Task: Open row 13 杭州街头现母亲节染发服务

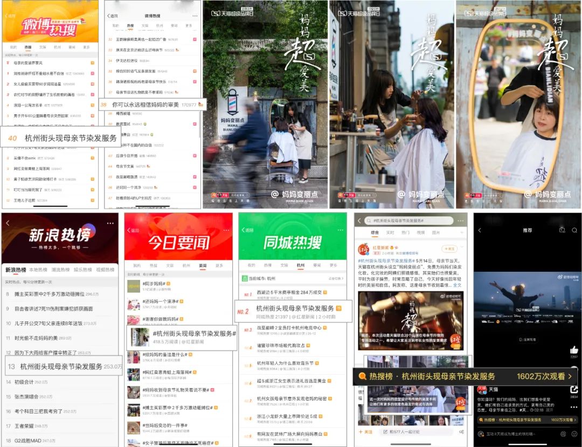Action: point(64,367)
